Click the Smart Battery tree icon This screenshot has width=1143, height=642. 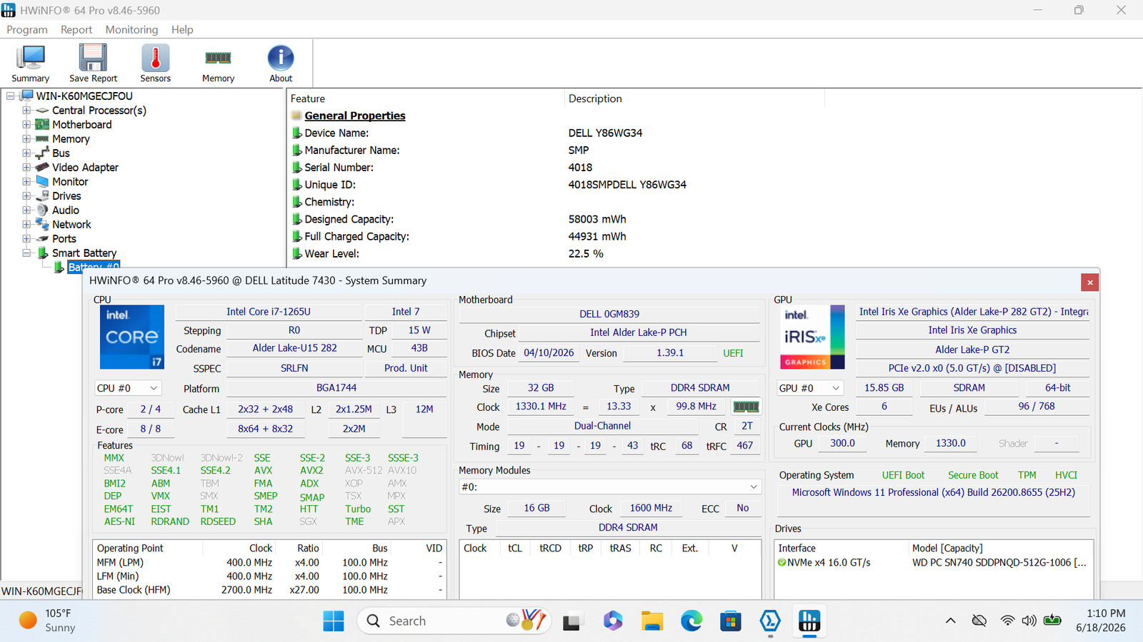43,253
